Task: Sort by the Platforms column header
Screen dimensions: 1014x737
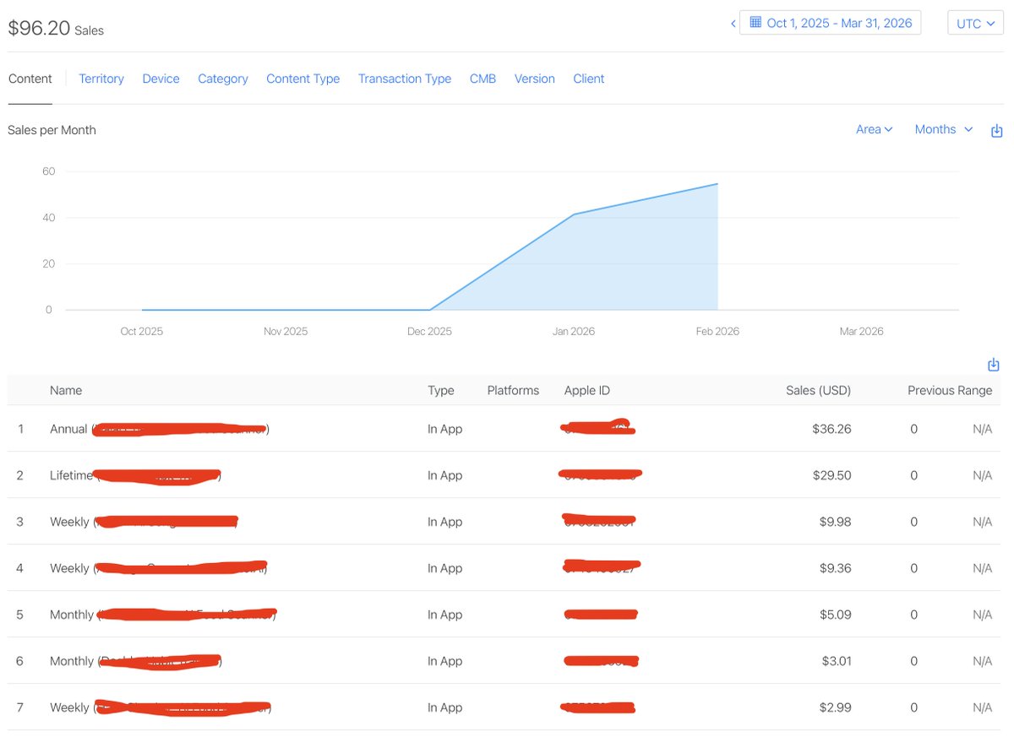Action: 513,390
